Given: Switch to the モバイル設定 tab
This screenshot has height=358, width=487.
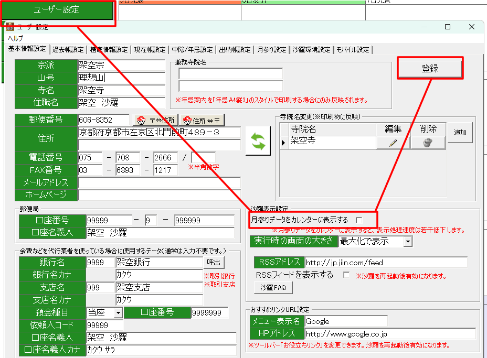Looking at the screenshot, I should coord(353,50).
